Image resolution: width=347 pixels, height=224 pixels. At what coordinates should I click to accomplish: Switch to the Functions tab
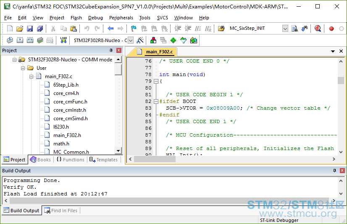click(x=71, y=160)
